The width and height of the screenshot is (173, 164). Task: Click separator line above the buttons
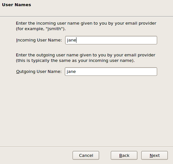pos(86,147)
